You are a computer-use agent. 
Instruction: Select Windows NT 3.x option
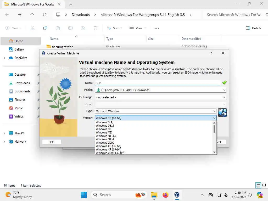point(154,136)
